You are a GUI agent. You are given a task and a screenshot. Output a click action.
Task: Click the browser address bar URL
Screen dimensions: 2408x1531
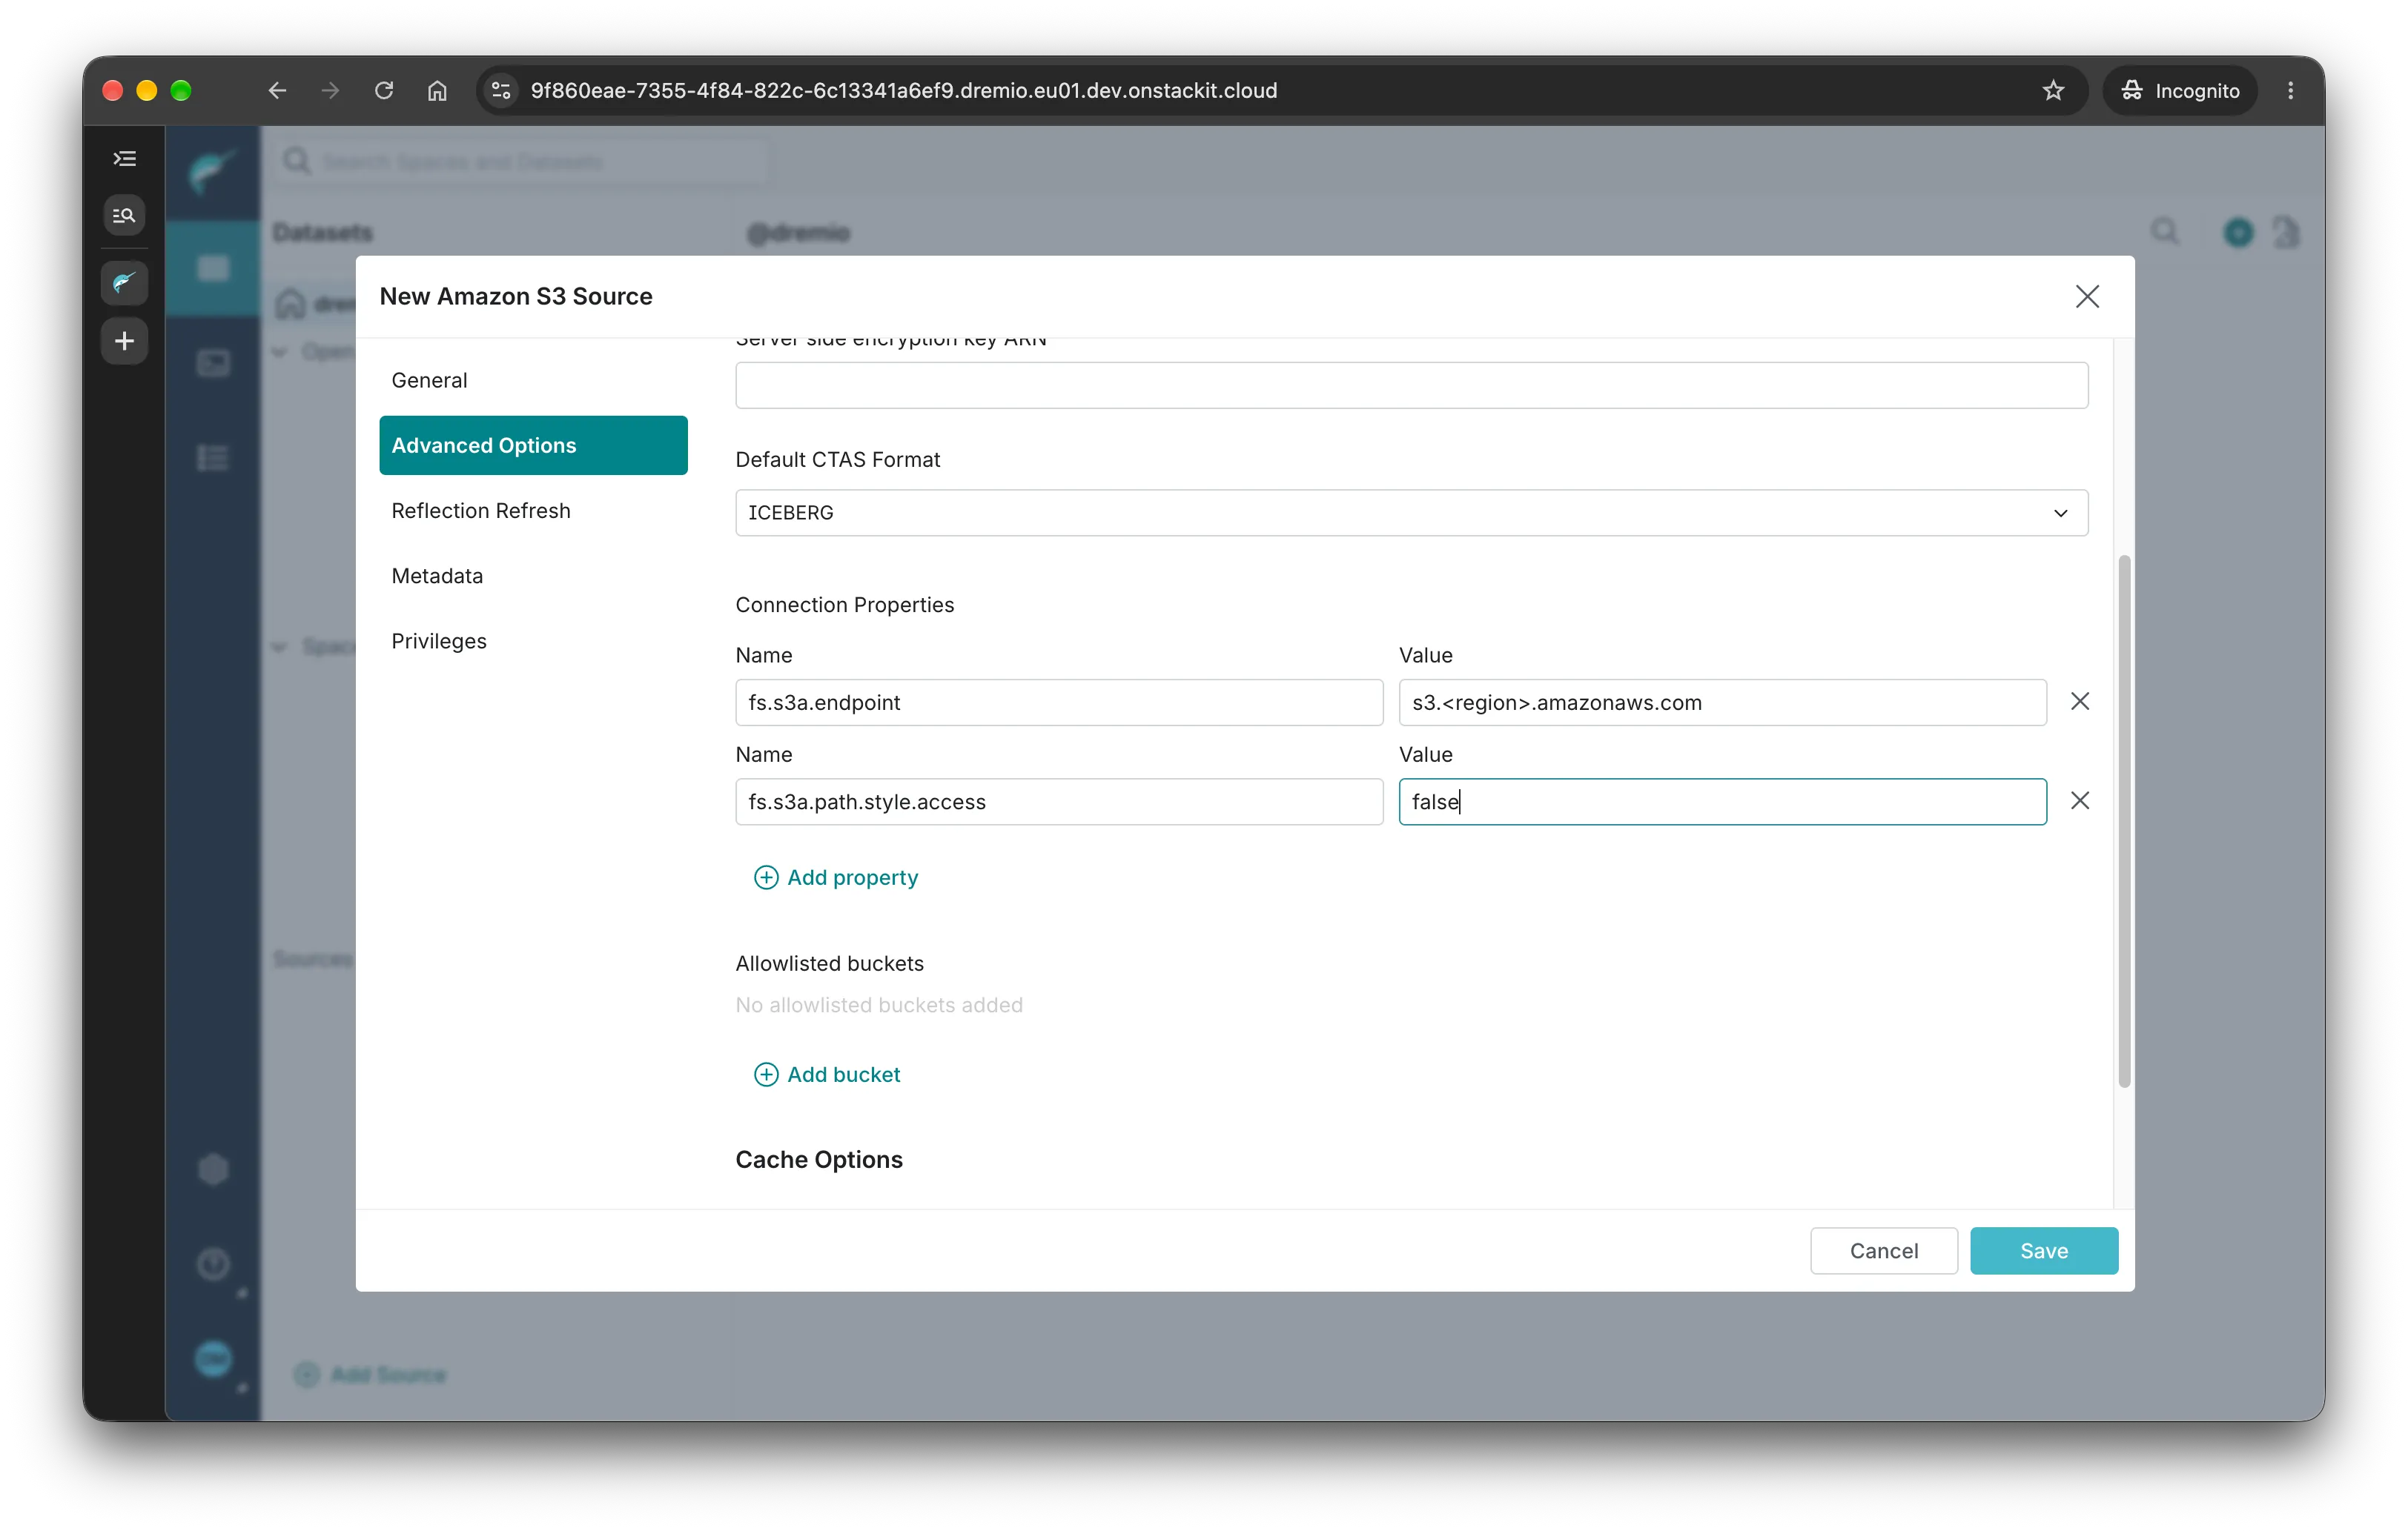click(x=903, y=91)
